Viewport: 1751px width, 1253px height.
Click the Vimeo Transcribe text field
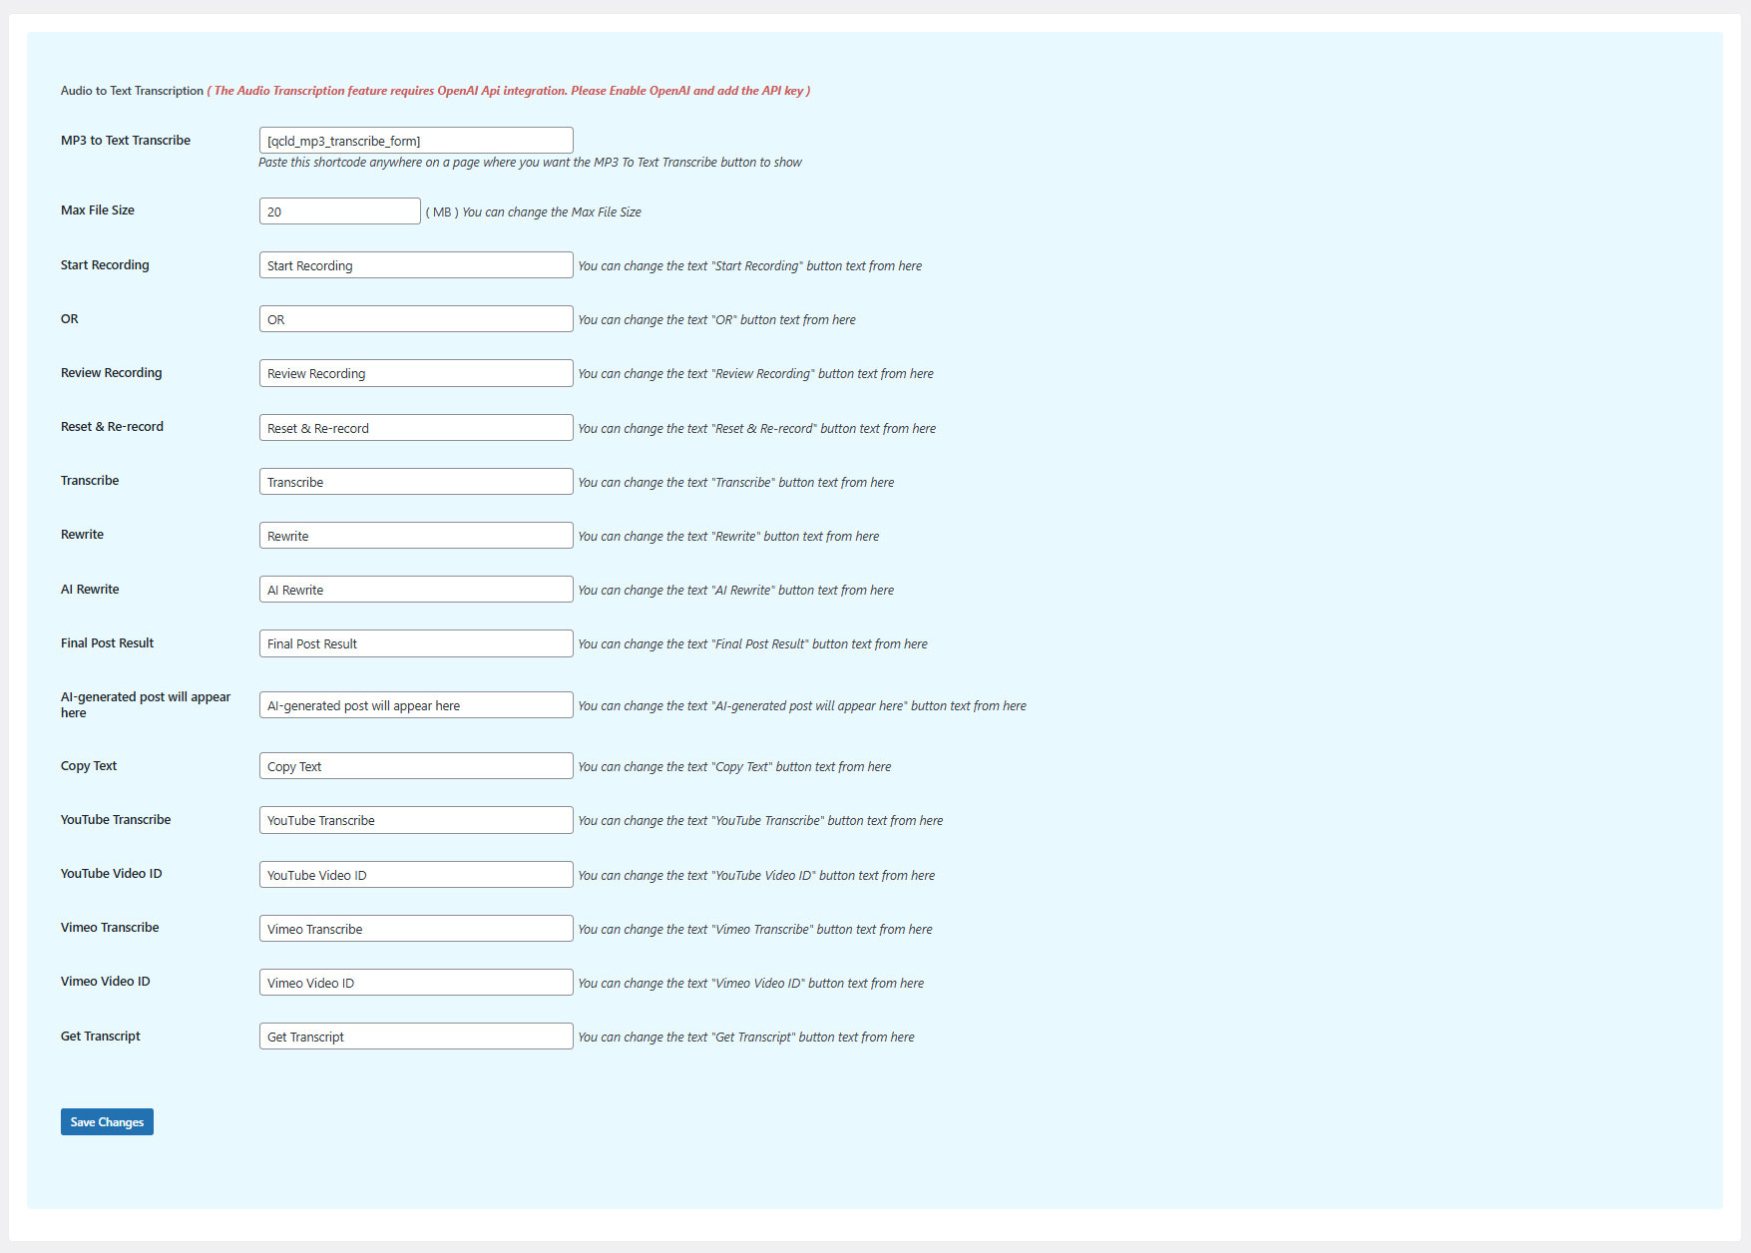pyautogui.click(x=415, y=929)
